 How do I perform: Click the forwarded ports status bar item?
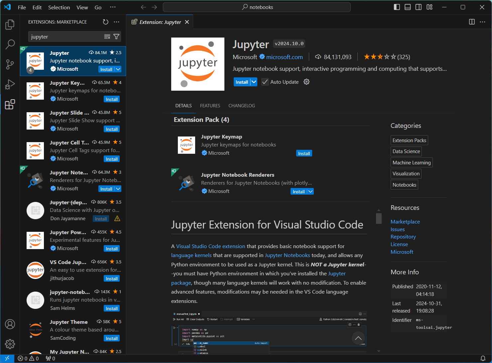click(51, 358)
